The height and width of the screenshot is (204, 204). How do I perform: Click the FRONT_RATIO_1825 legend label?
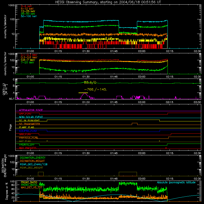point(33,185)
